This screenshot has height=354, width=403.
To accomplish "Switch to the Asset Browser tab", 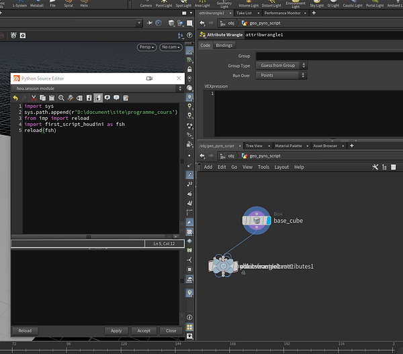I will pos(325,146).
